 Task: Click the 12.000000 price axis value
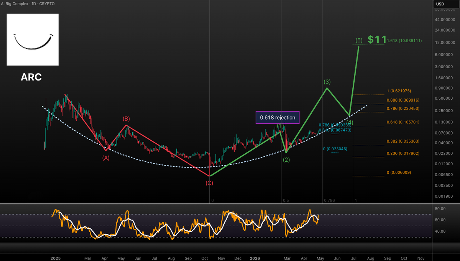(444, 42)
